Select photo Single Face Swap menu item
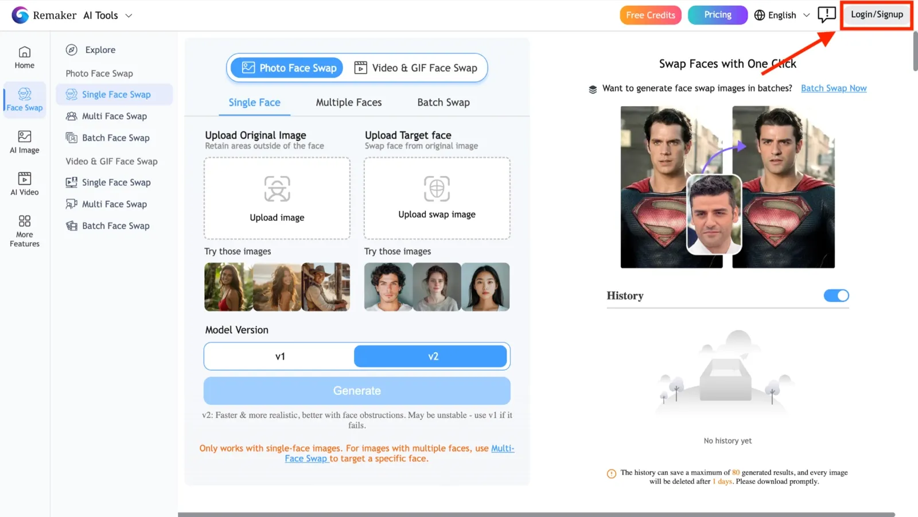The height and width of the screenshot is (517, 918). click(114, 95)
